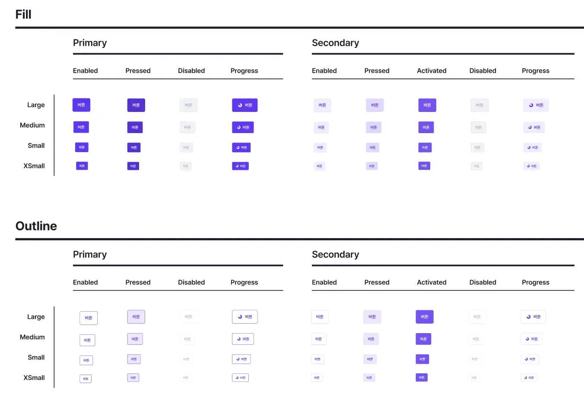Select the Fill Secondary Medium Enabled button
Screen dimensions: 584x401
[x=321, y=127]
